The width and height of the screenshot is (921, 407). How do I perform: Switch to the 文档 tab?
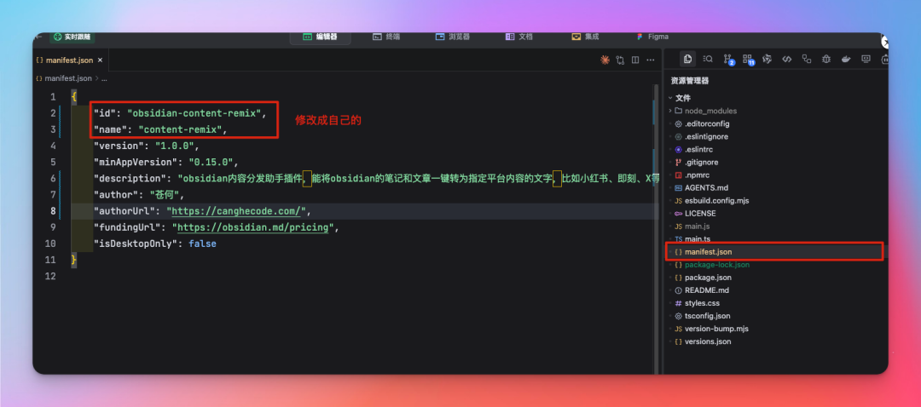pos(519,37)
